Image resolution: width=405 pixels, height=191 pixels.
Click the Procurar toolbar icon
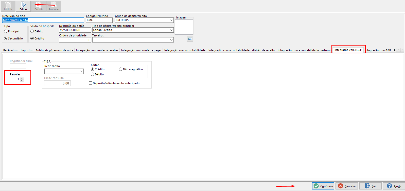[x=54, y=6]
